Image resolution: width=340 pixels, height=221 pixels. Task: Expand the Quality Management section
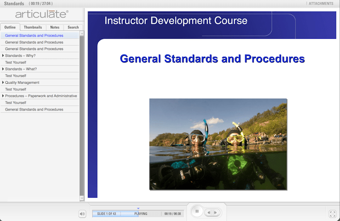(x=3, y=82)
